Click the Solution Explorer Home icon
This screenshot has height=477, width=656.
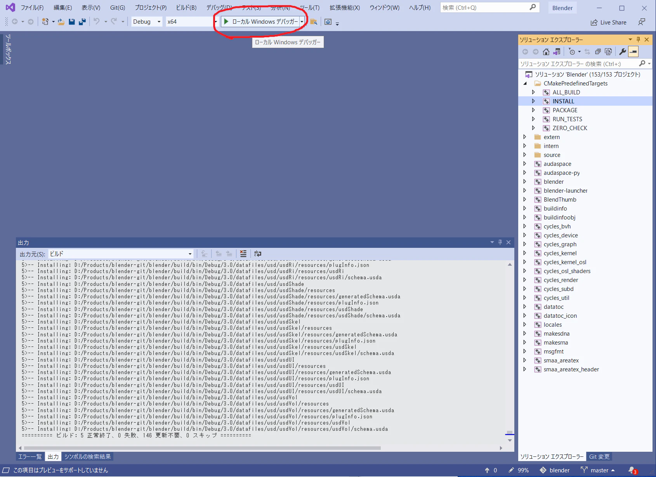click(546, 52)
